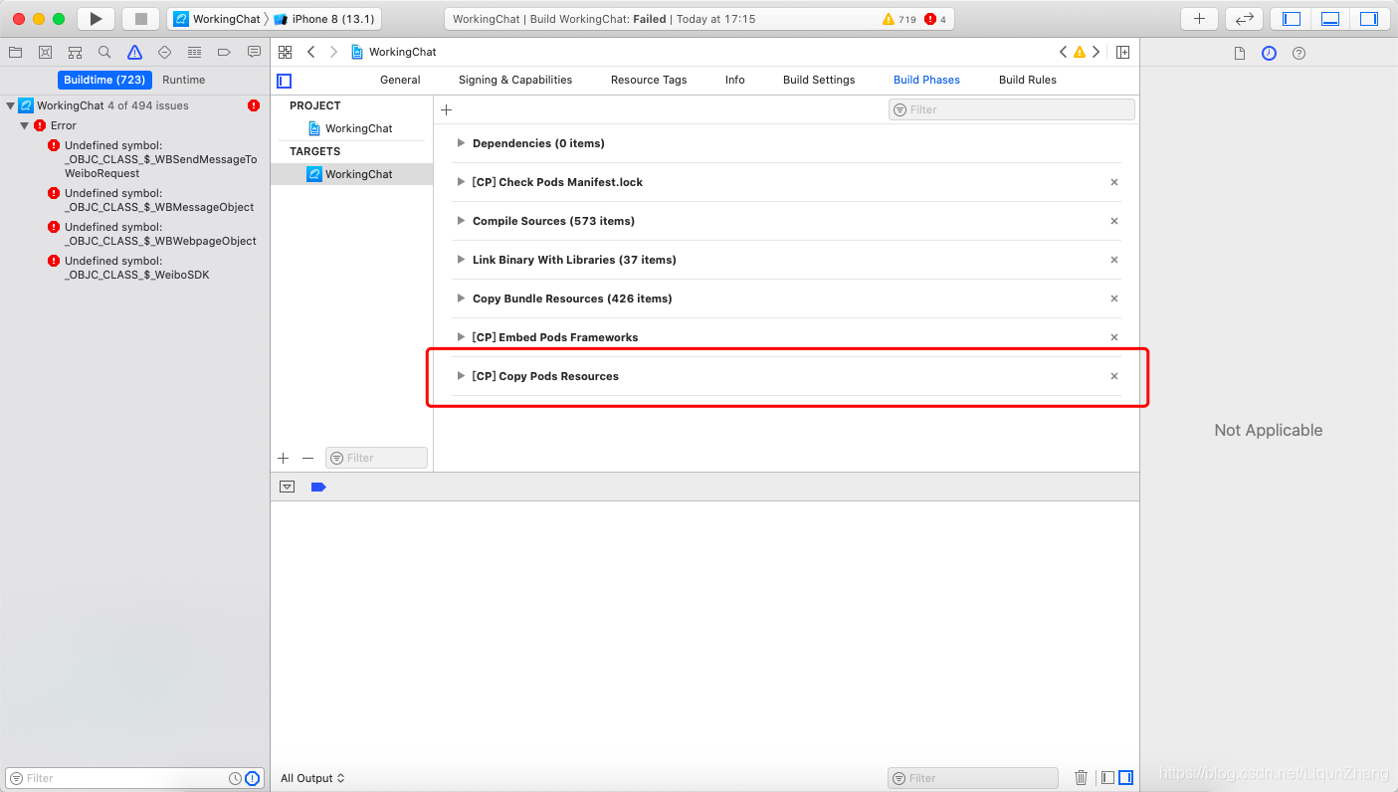Screen dimensions: 1398x792
Task: Open the report navigator
Action: (254, 52)
